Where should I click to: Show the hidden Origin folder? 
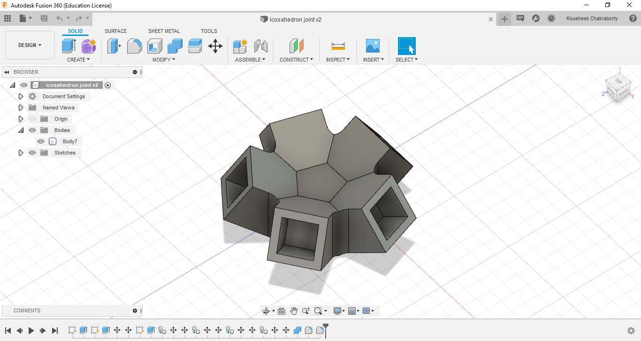pos(32,119)
